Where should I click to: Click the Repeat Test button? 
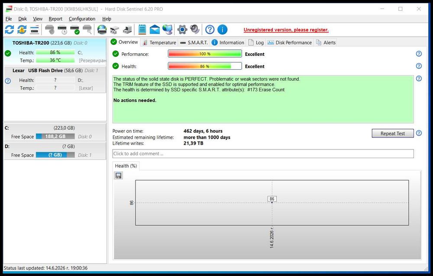point(393,133)
